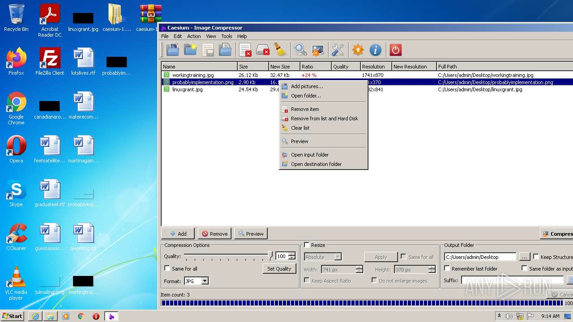Click the Add folder toolbar icon with star
The width and height of the screenshot is (573, 322).
pyautogui.click(x=190, y=50)
